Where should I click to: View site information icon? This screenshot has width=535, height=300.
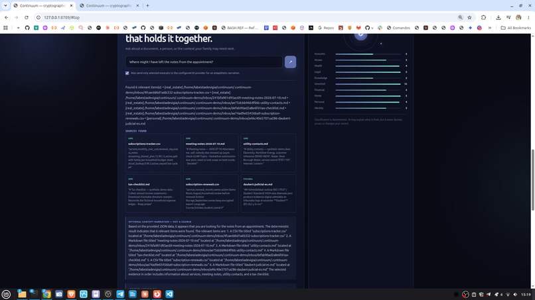pos(38,17)
